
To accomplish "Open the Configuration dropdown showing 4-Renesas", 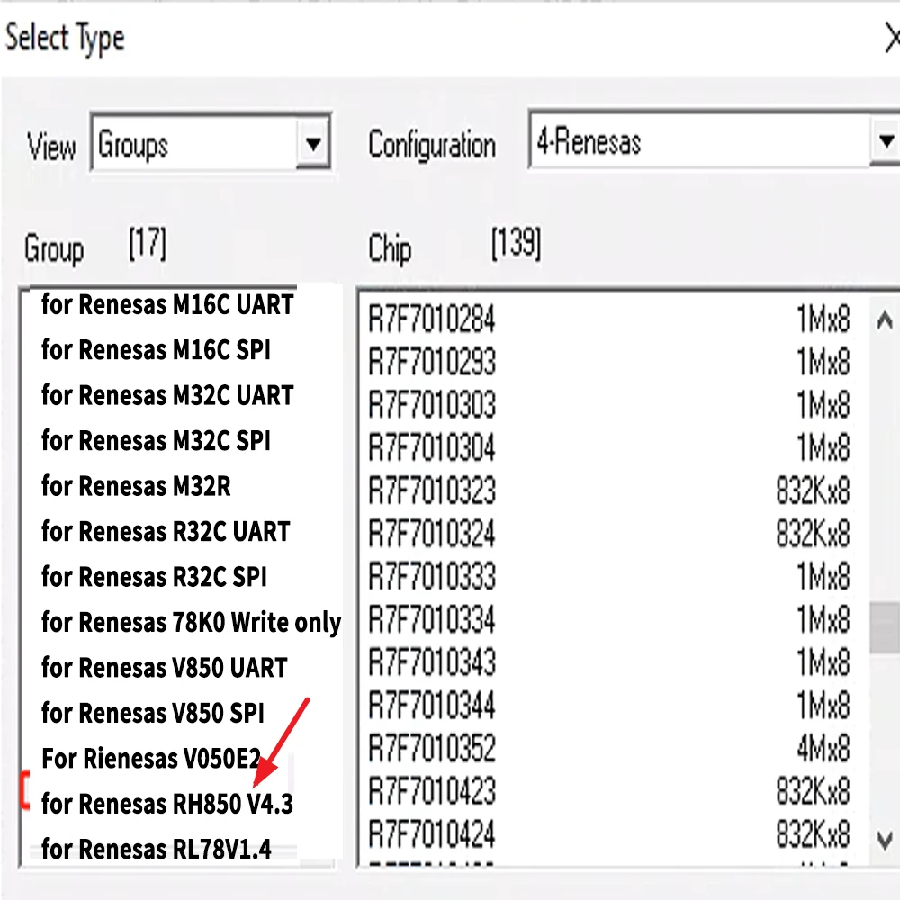I will [x=886, y=142].
